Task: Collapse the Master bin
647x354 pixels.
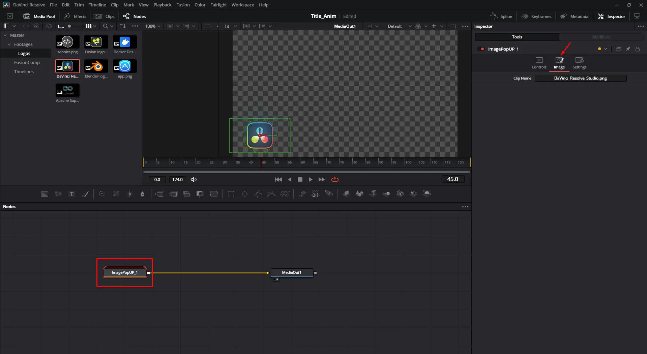Action: point(5,35)
